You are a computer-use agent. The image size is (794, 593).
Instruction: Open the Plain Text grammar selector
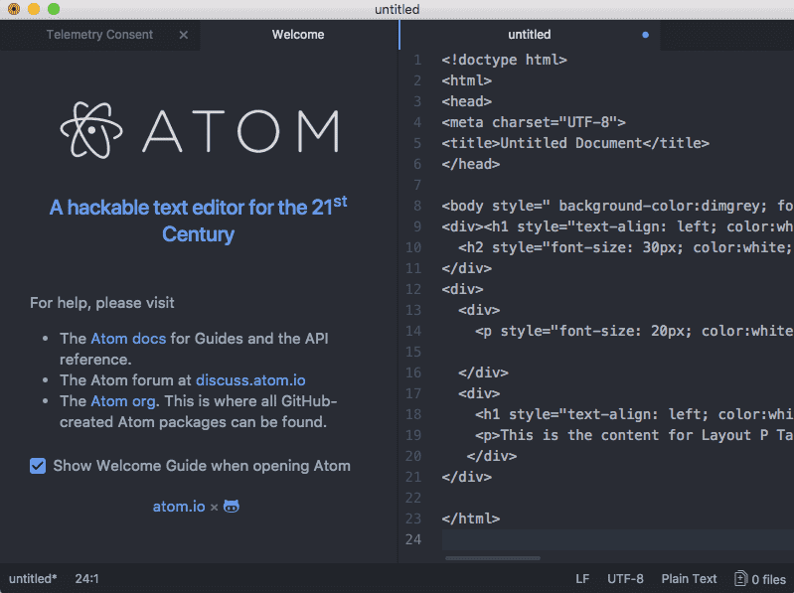pyautogui.click(x=689, y=578)
